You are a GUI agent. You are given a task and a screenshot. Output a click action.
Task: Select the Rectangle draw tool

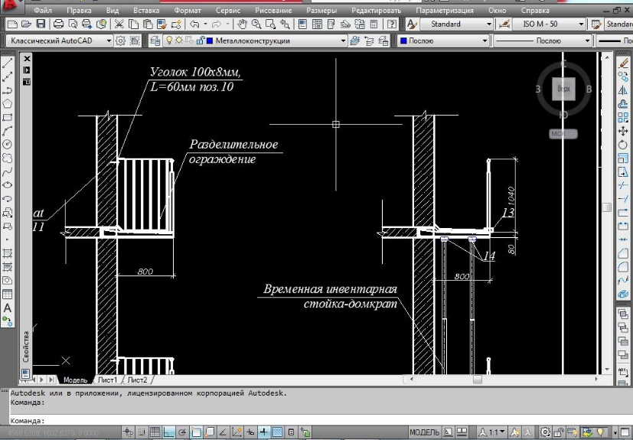tap(7, 118)
